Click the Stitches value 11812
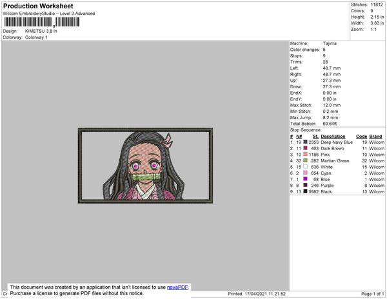 377,5
